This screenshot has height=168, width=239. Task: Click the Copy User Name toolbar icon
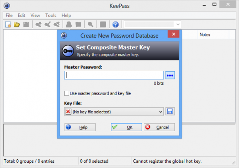point(69,24)
